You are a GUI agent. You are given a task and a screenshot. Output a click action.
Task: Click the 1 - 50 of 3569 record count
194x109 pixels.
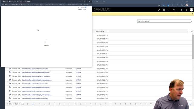point(15,104)
